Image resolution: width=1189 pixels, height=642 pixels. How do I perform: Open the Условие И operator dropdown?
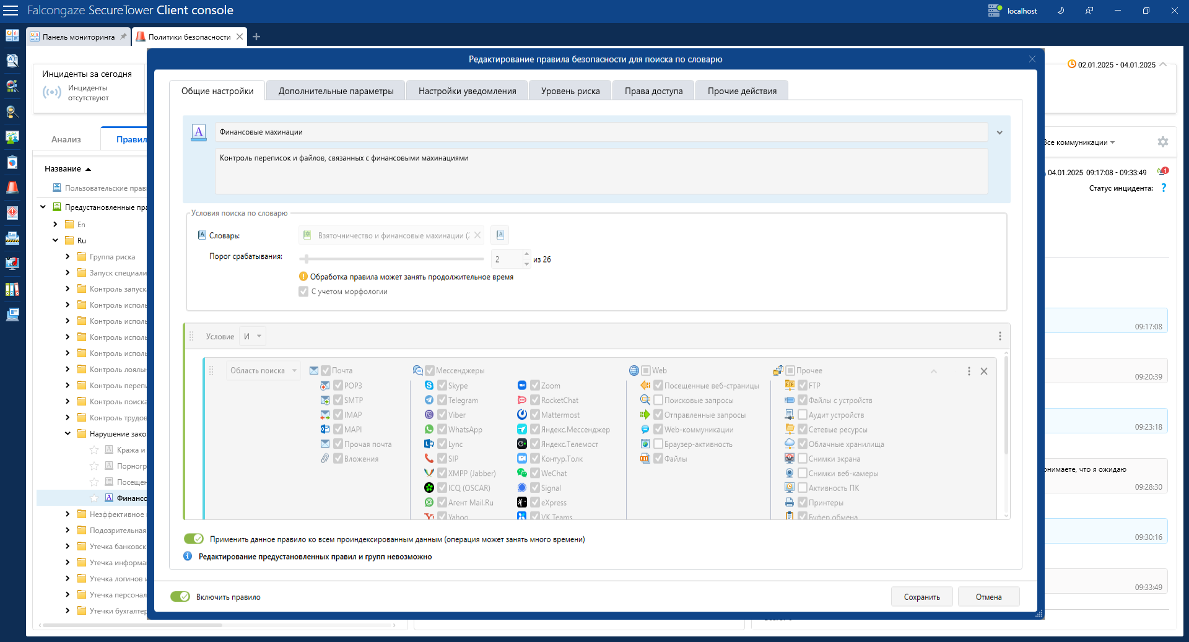click(253, 336)
